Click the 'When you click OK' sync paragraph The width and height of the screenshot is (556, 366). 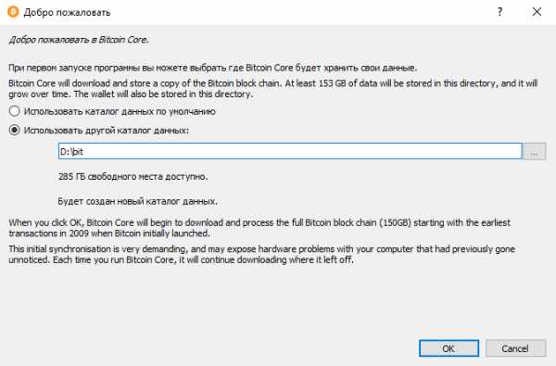pyautogui.click(x=259, y=228)
